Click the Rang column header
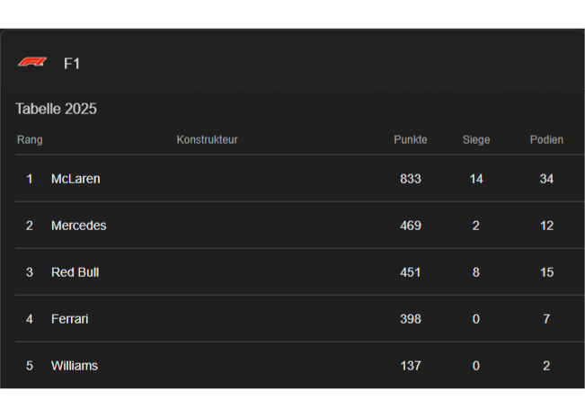 click(x=30, y=139)
